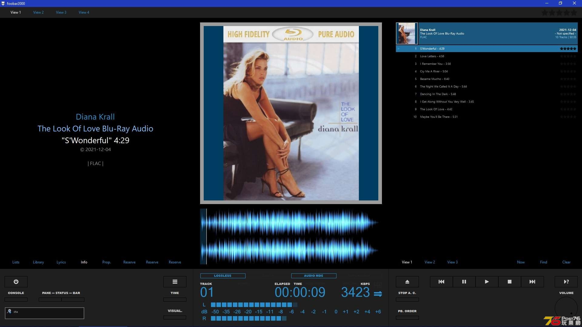Click the Clear link below the playlist
582x327 pixels.
coord(566,262)
